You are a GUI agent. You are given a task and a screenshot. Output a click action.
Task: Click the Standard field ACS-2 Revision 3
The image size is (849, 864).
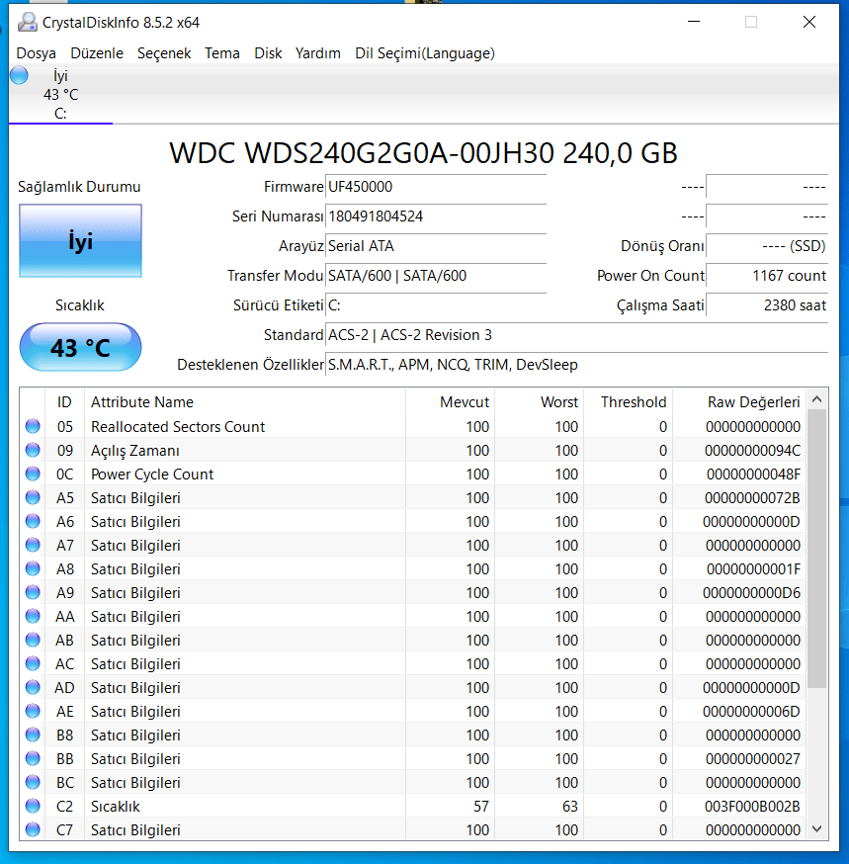click(577, 335)
